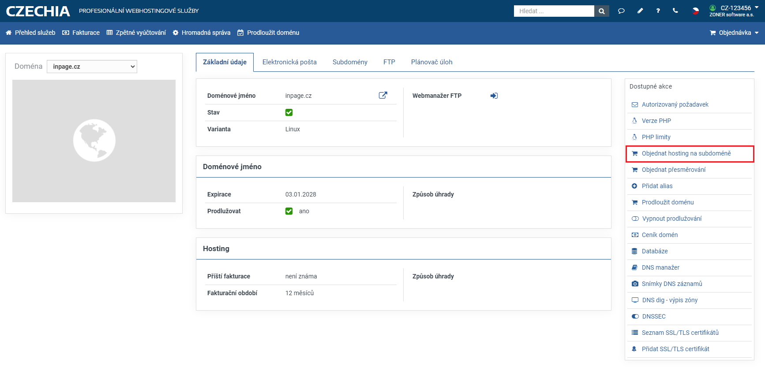Switch to the Elektronická pošta tab
This screenshot has width=765, height=367.
(289, 62)
